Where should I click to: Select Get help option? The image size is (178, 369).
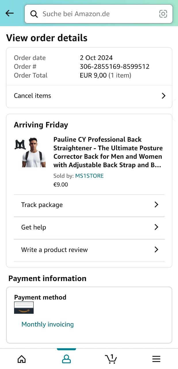(x=34, y=227)
